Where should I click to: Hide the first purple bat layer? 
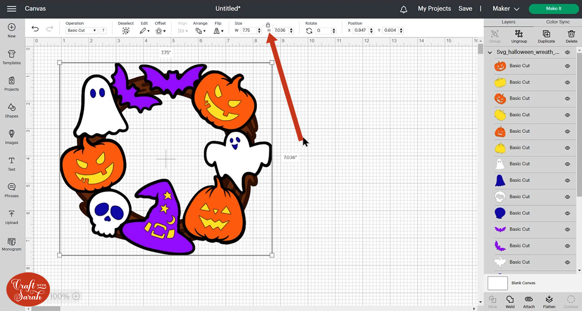tap(567, 229)
